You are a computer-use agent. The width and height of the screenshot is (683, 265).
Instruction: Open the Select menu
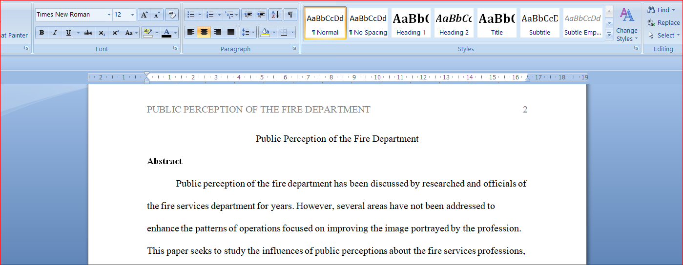click(x=663, y=35)
